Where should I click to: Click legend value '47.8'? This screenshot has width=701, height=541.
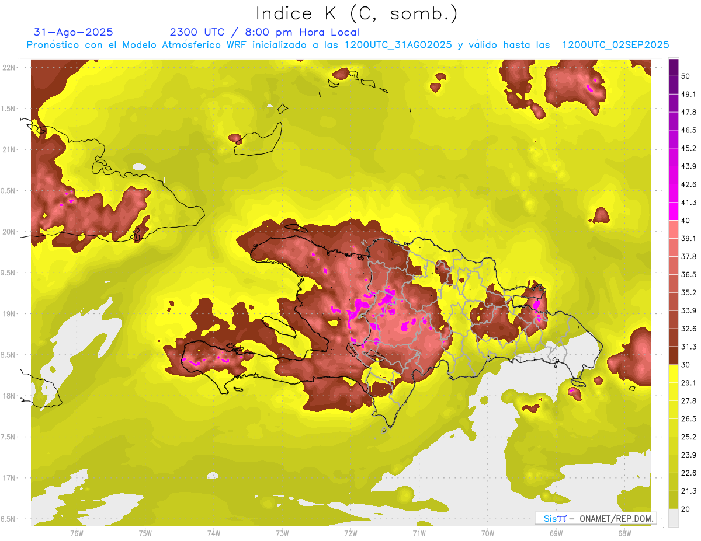pyautogui.click(x=688, y=112)
